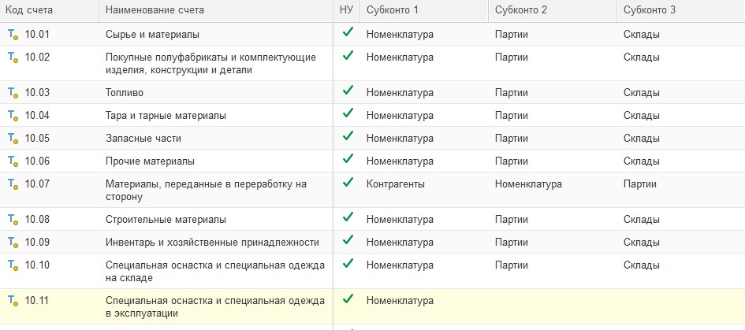Image resolution: width=745 pixels, height=330 pixels.
Task: Click the account icon beside code 10.02
Action: point(13,57)
